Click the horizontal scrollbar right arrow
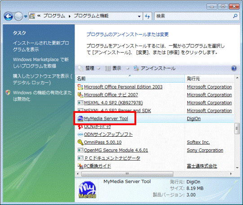 point(231,174)
